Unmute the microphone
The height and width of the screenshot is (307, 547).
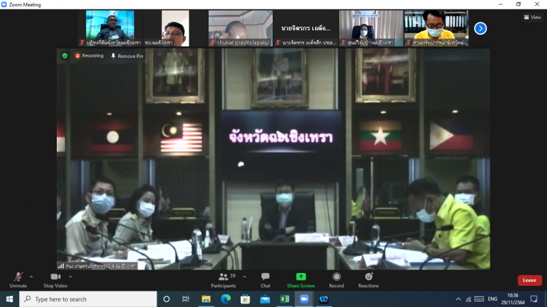click(x=18, y=280)
